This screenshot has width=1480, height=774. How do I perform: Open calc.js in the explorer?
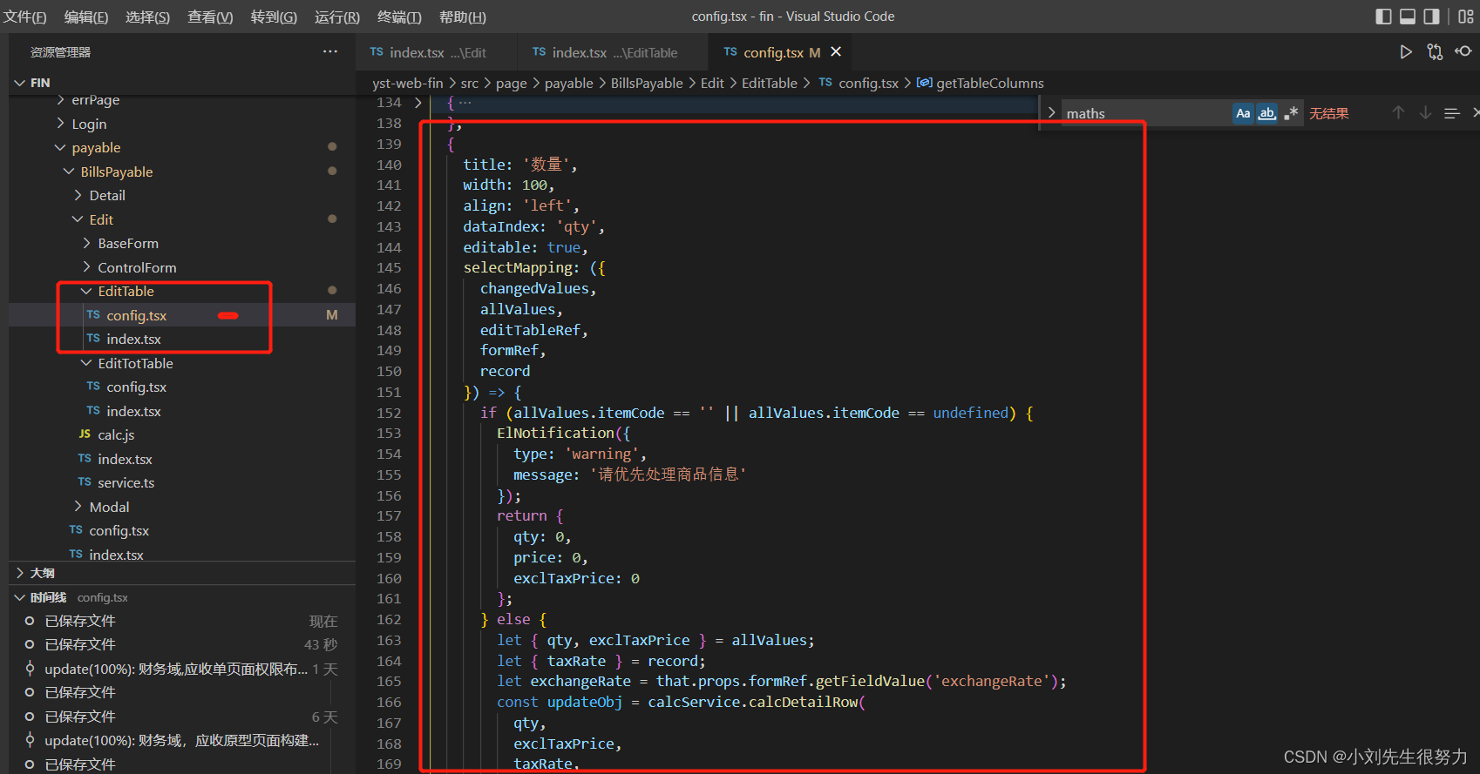[116, 434]
